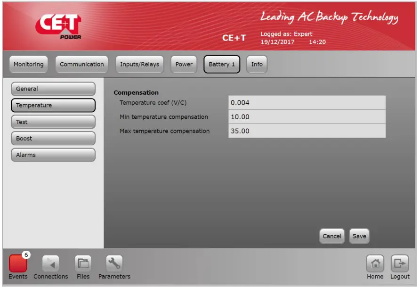The image size is (420, 288).
Task: Select the Temperature section
Action: [x=53, y=105]
